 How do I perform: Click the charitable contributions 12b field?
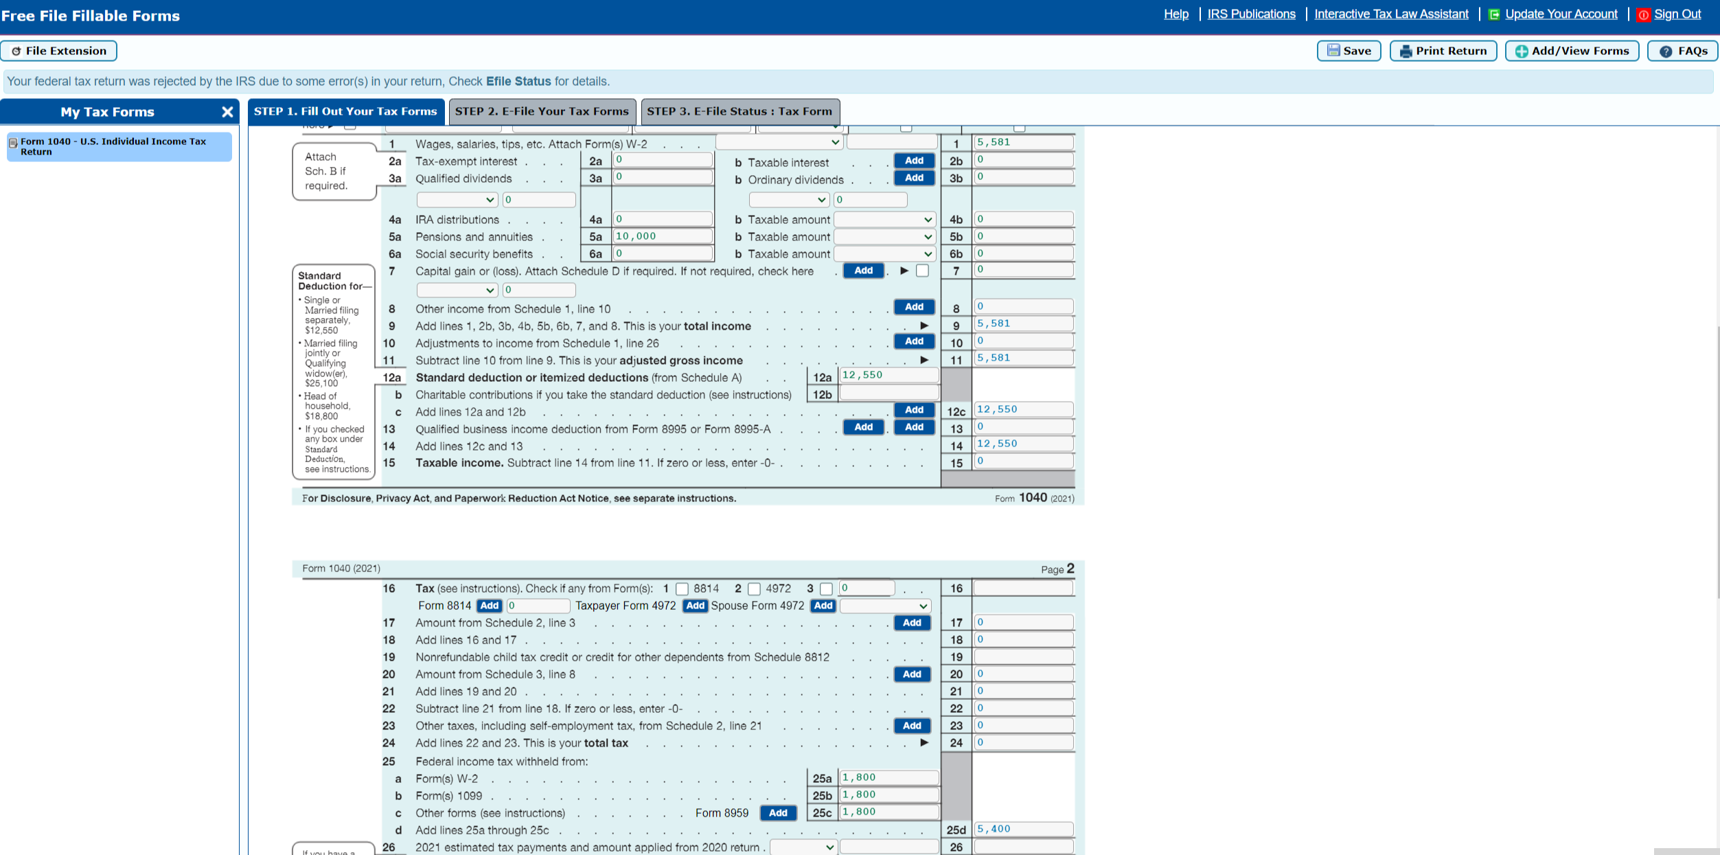pos(889,393)
